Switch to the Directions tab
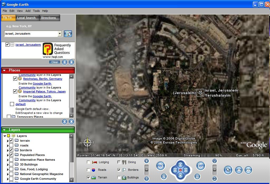The image size is (270, 184). coord(49,18)
